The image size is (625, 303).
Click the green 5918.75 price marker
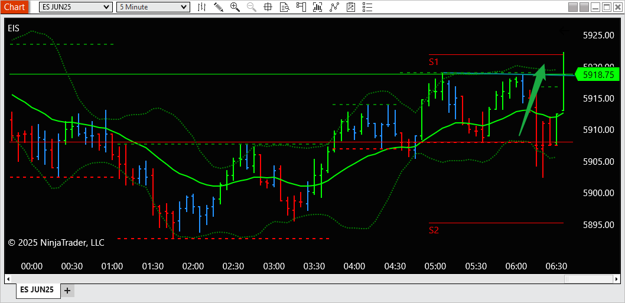[x=597, y=74]
